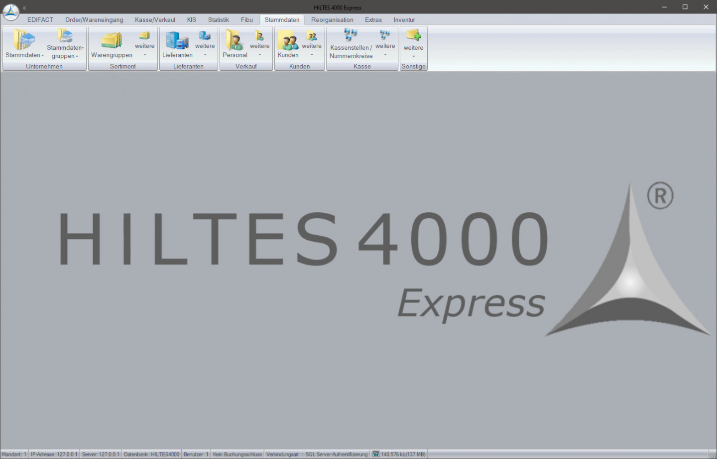Click the weitere icon in Sortiment group
Image resolution: width=717 pixels, height=459 pixels.
144,35
